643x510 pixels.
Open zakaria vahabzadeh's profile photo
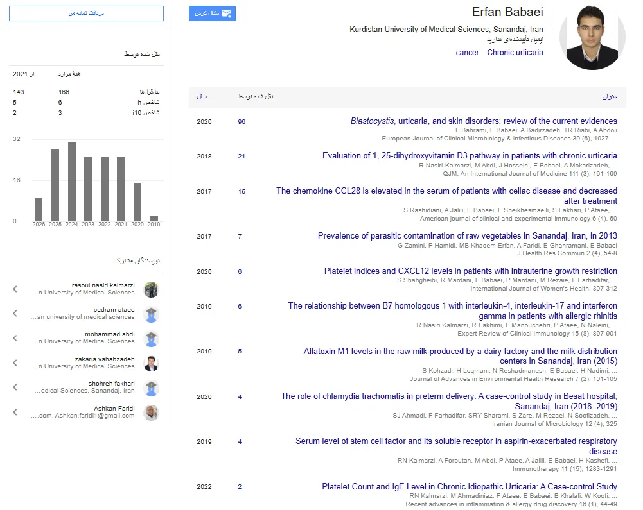click(x=152, y=363)
